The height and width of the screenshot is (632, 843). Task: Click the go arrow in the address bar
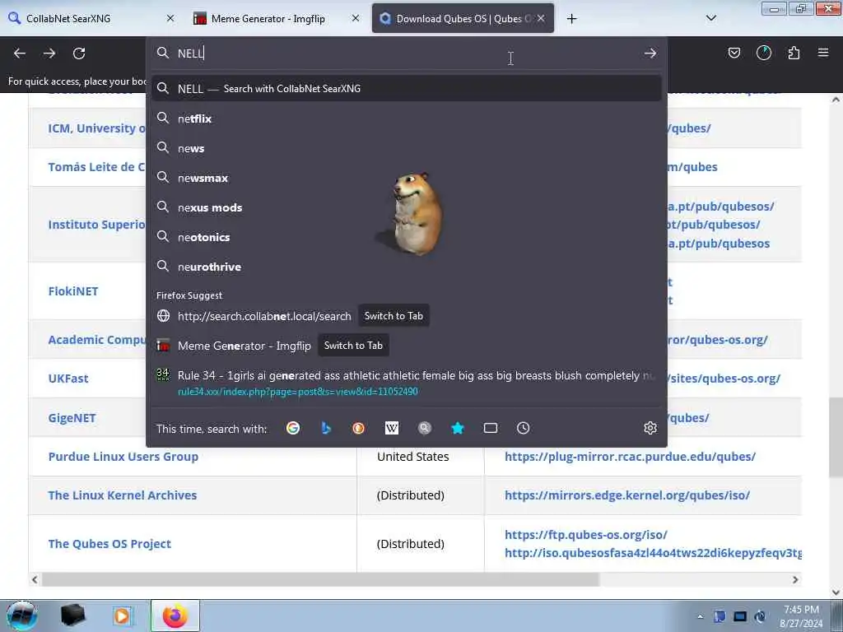click(650, 53)
